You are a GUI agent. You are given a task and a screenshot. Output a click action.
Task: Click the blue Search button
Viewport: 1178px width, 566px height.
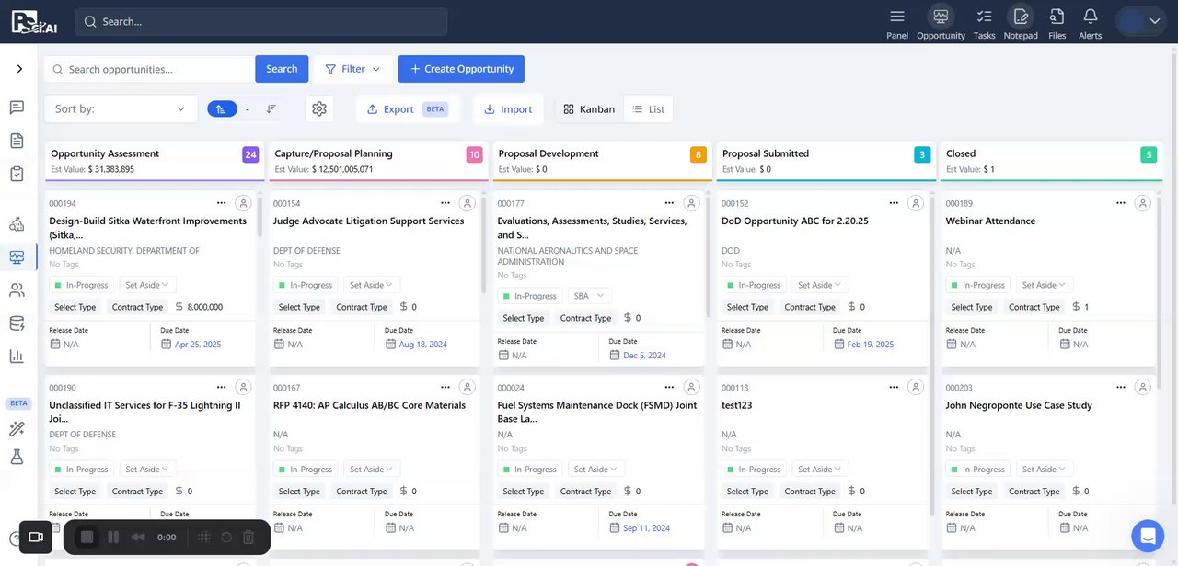coord(282,69)
